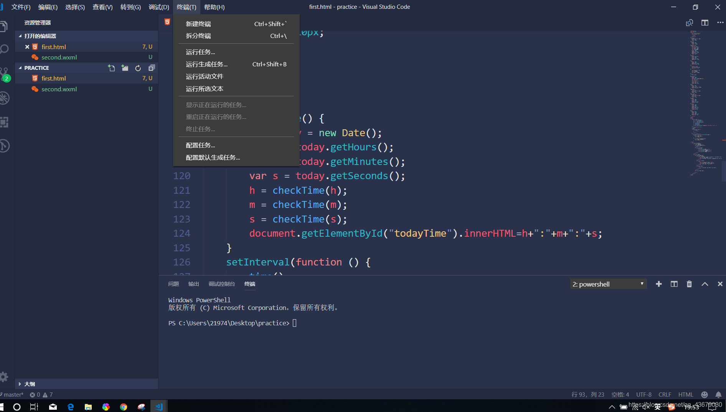Open the 文件(F) menu
The image size is (726, 412).
coord(21,7)
